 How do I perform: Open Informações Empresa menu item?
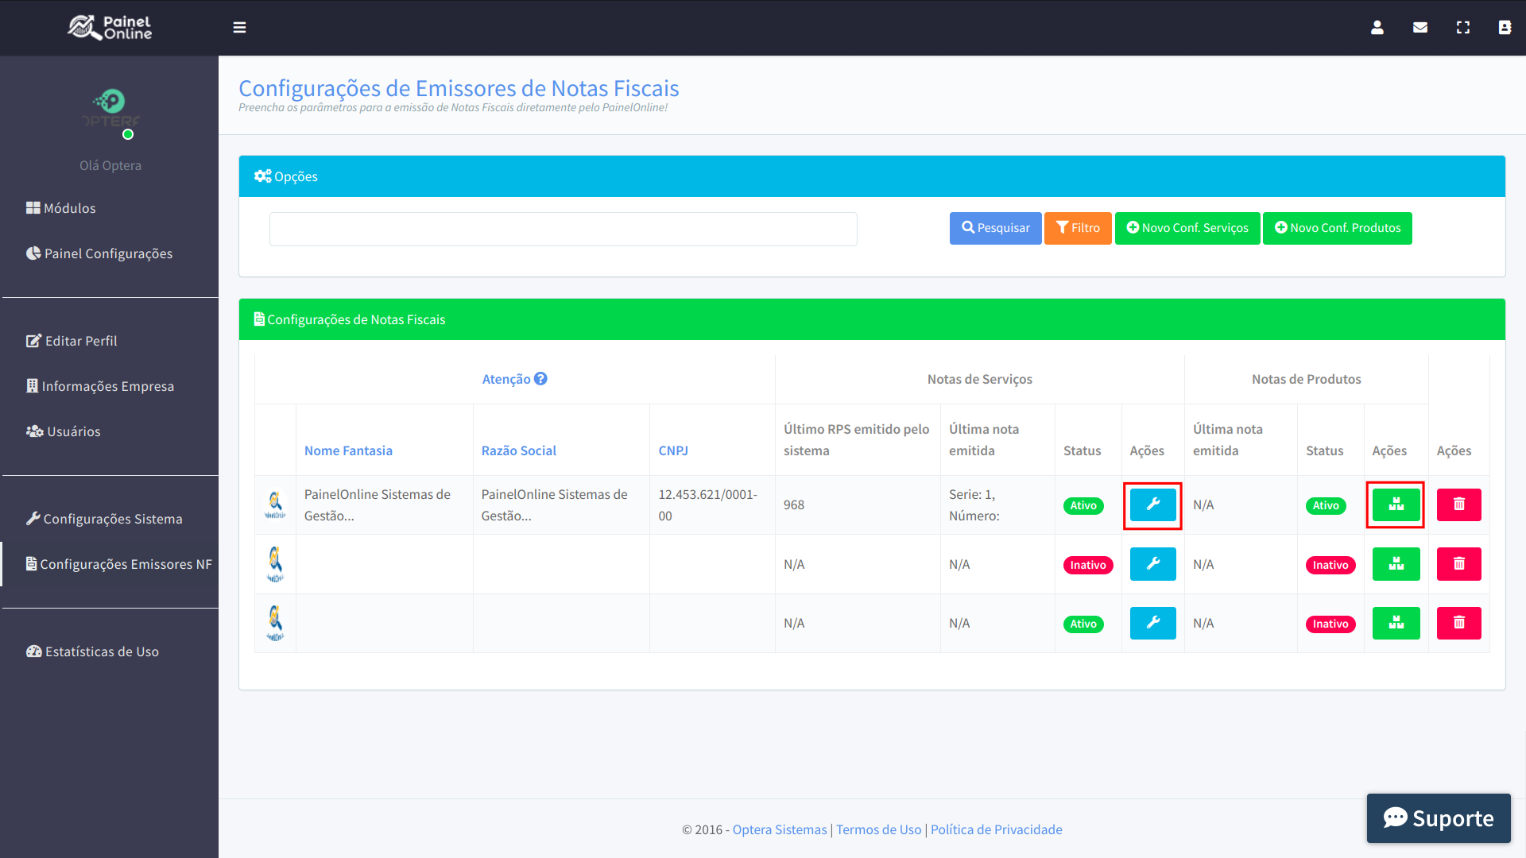[100, 386]
